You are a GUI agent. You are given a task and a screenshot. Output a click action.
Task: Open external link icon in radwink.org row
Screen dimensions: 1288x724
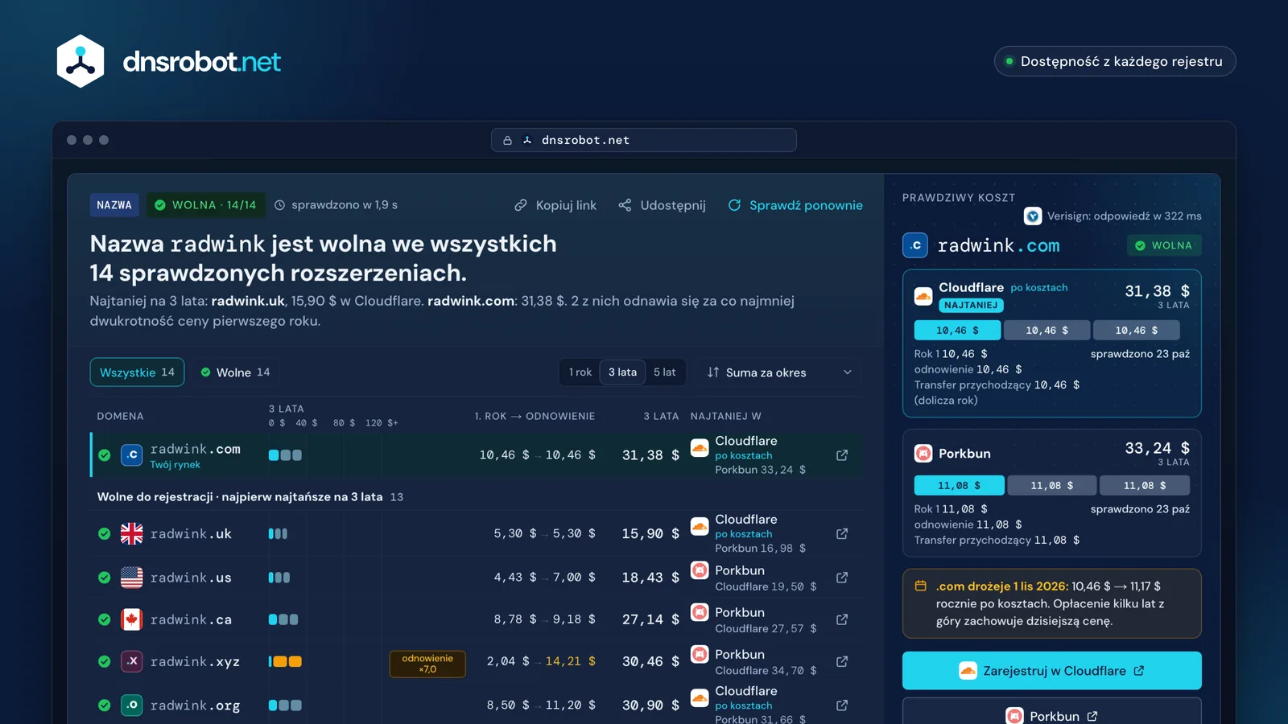click(842, 705)
